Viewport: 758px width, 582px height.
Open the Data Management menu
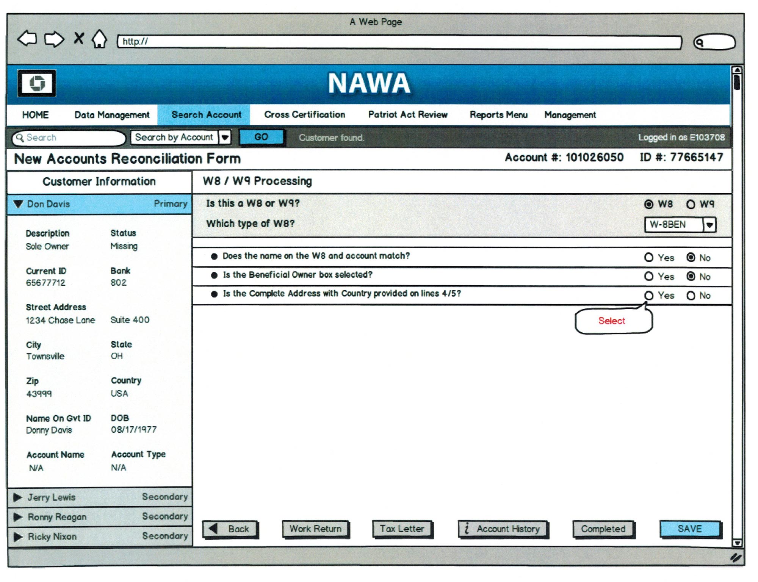pos(112,115)
